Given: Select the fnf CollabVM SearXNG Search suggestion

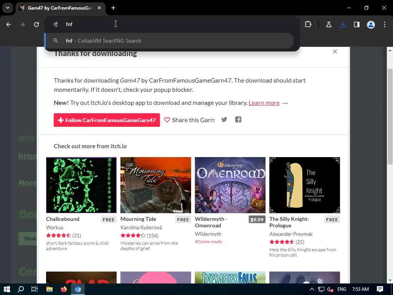Looking at the screenshot, I should [x=169, y=41].
